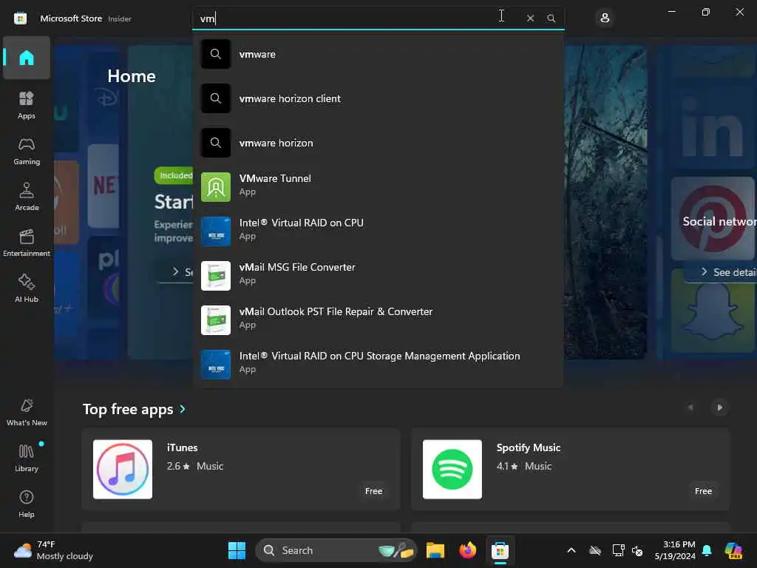Open the Help page
The image size is (757, 568).
(27, 504)
